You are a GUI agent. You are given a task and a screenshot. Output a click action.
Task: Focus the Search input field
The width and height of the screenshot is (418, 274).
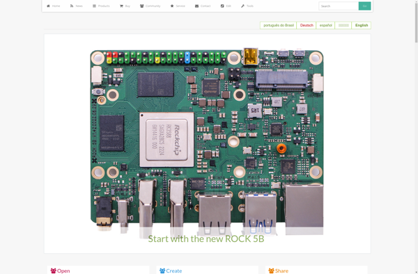coord(339,6)
